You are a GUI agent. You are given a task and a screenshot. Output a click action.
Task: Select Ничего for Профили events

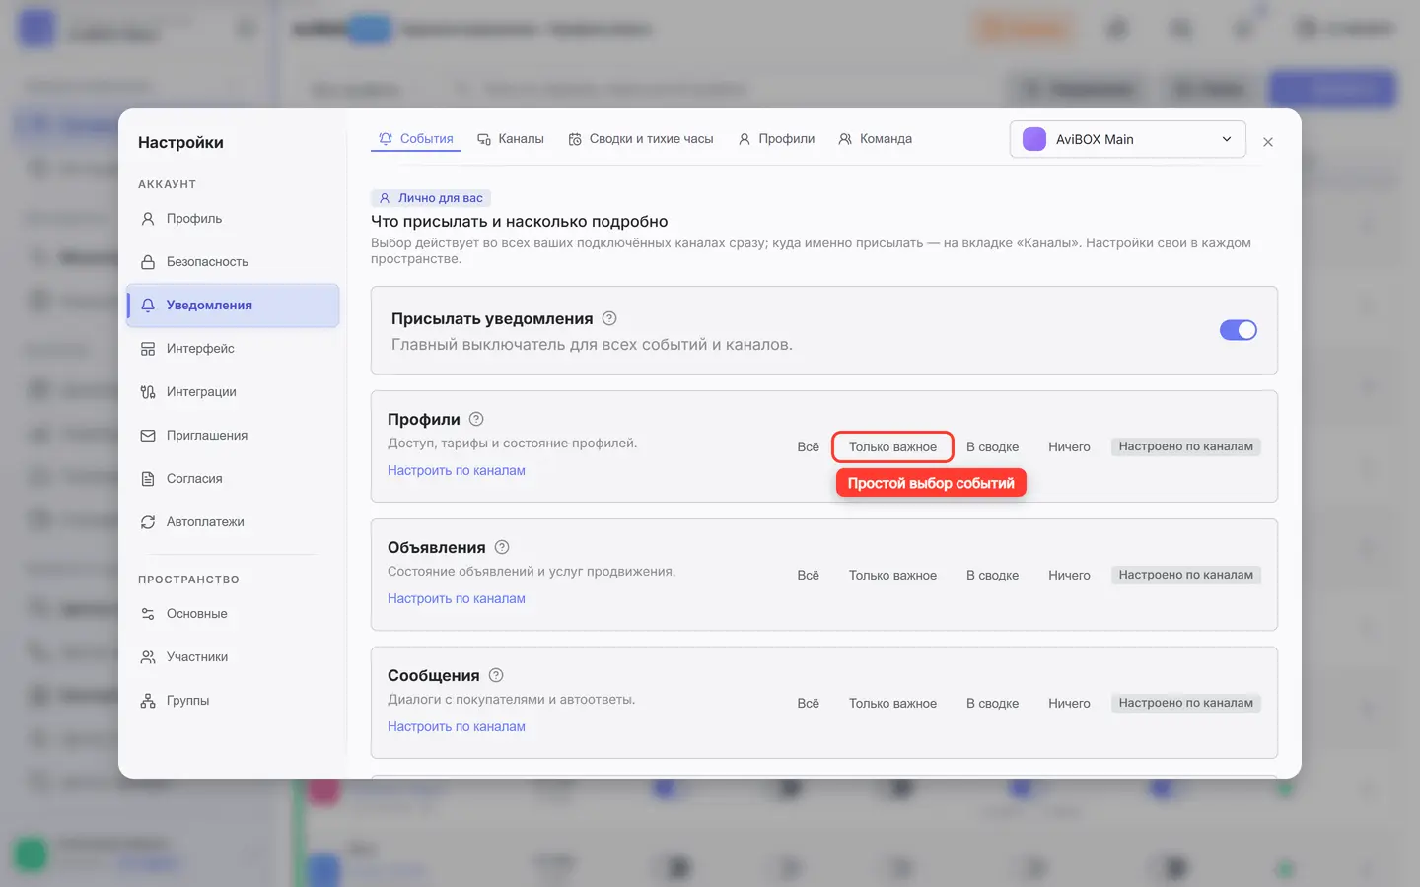(1069, 446)
